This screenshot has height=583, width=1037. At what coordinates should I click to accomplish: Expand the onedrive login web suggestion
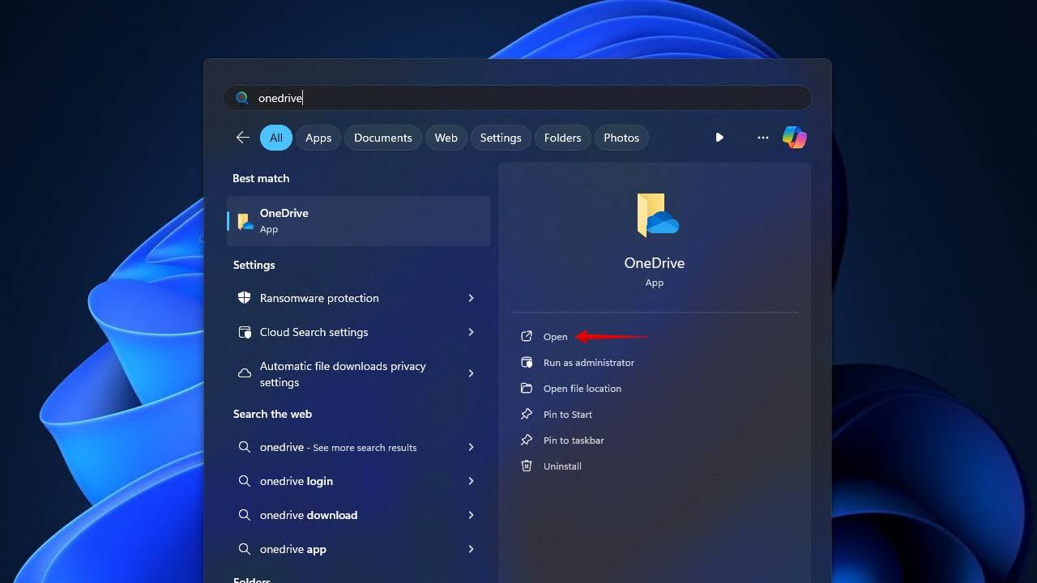point(295,481)
